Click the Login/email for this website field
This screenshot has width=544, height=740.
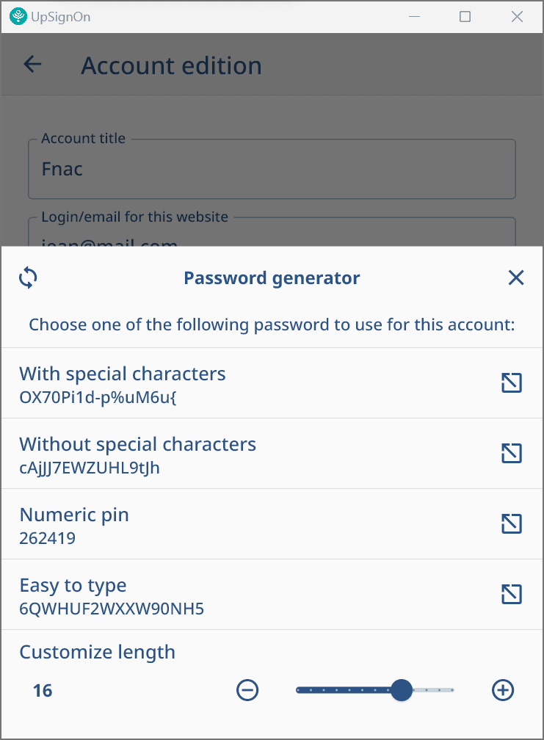[272, 235]
